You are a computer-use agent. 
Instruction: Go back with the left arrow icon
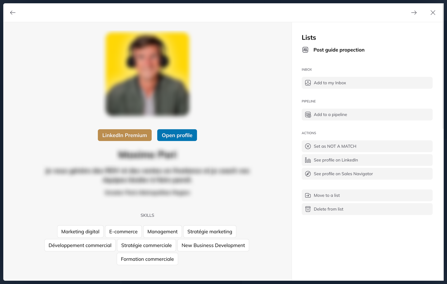coord(13,13)
